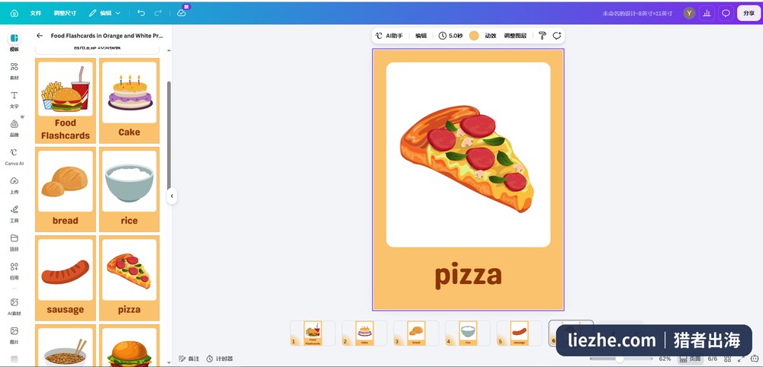This screenshot has height=367, width=763.
Task: Select the pizza slice image on canvas
Action: coord(467,158)
